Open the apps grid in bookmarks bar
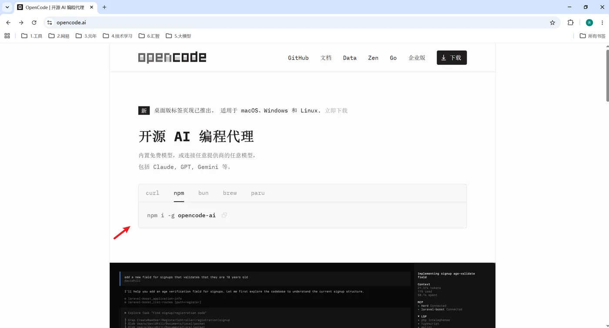This screenshot has width=609, height=328. [x=7, y=36]
